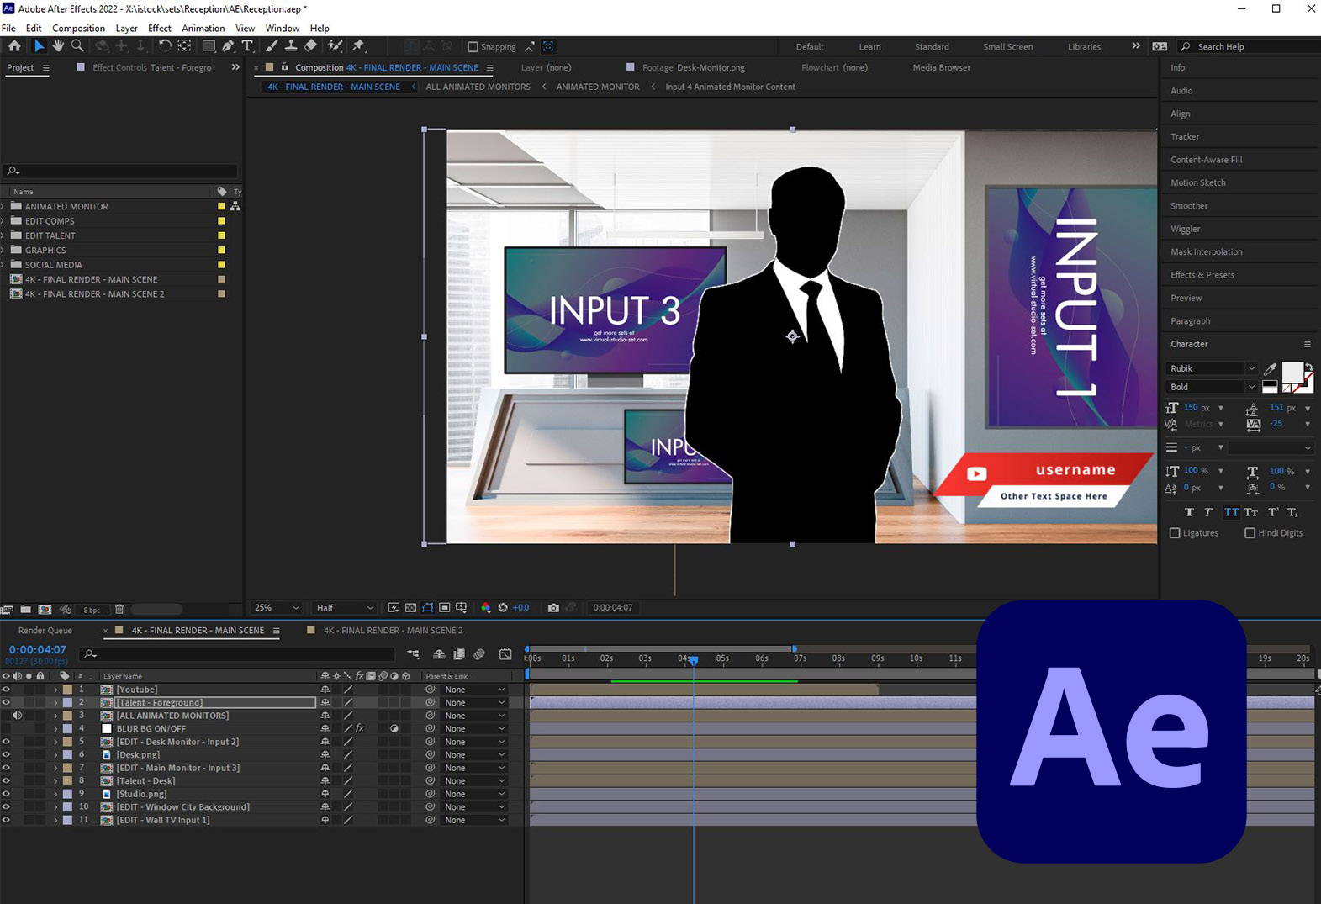
Task: Toggle All Caps in Character panel
Action: pyautogui.click(x=1231, y=512)
